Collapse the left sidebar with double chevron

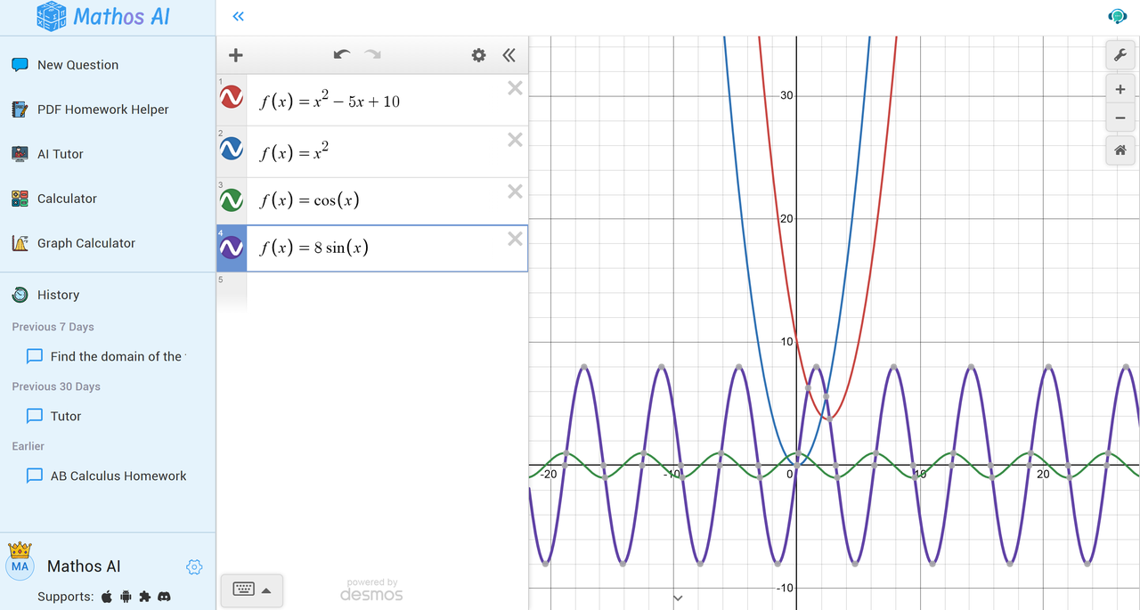coord(238,16)
